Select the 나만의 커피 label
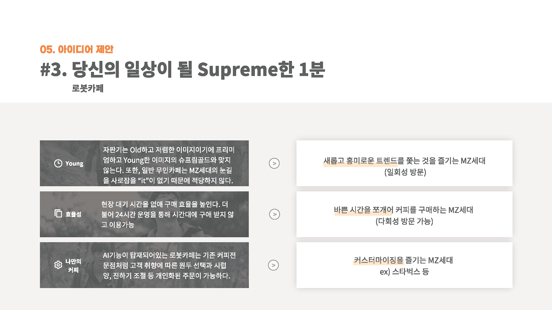The image size is (552, 310). pyautogui.click(x=73, y=266)
